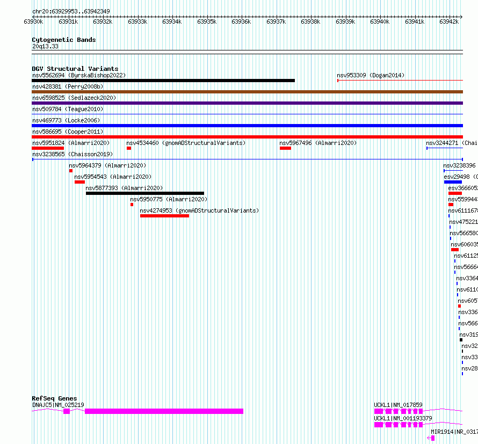Viewport: 478px width, 444px height.
Task: Click the brown nsv428381 (Perry2008b) bar
Action: pyautogui.click(x=247, y=92)
